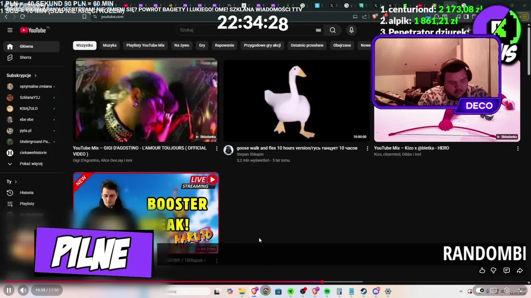Open more options for goose walk video
This screenshot has width=531, height=298.
367,148
